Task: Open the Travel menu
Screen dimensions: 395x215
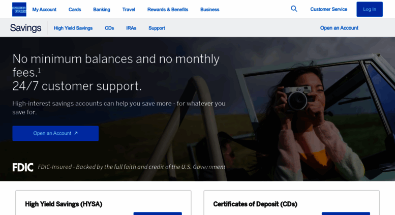Action: click(x=129, y=10)
